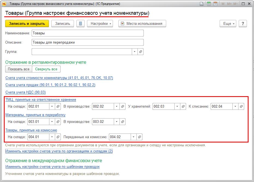Expand the 003.02 account dropdown
This screenshot has height=182, width=254.
[117, 122]
